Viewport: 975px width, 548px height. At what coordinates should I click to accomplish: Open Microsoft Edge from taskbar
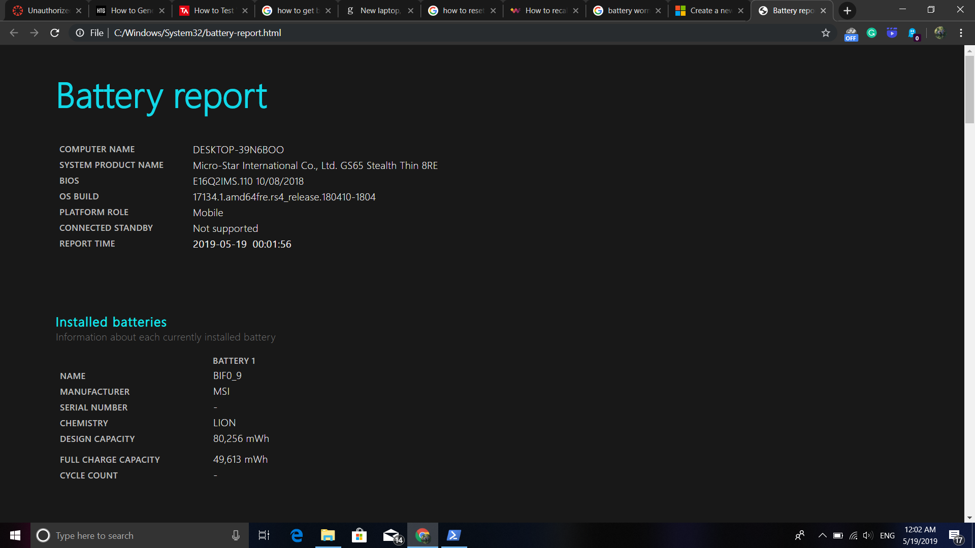[297, 535]
